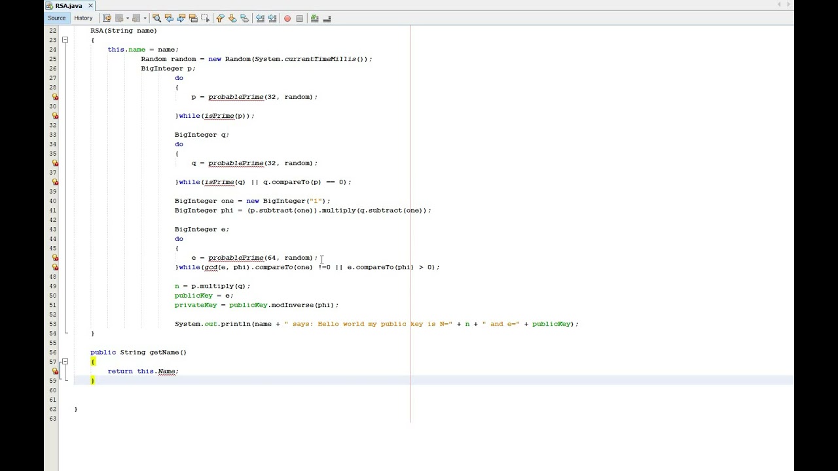Stop Macro Recording square icon
This screenshot has height=471, width=838.
299,18
